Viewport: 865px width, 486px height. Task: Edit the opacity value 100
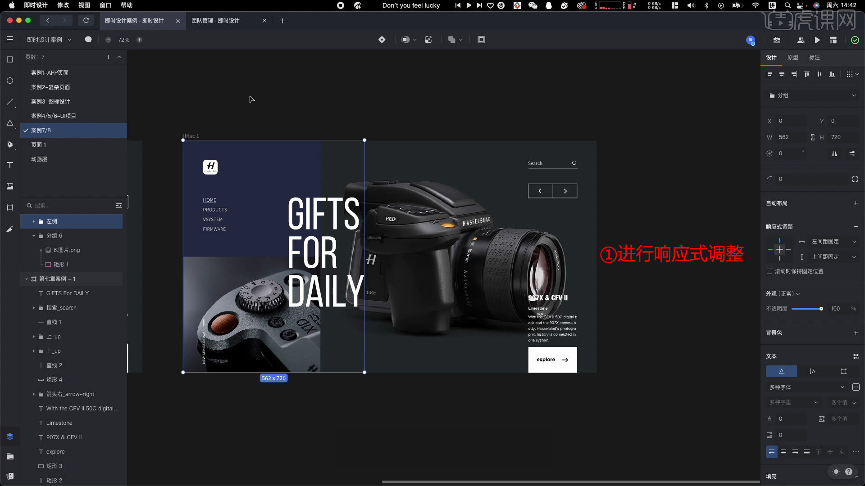pos(835,309)
